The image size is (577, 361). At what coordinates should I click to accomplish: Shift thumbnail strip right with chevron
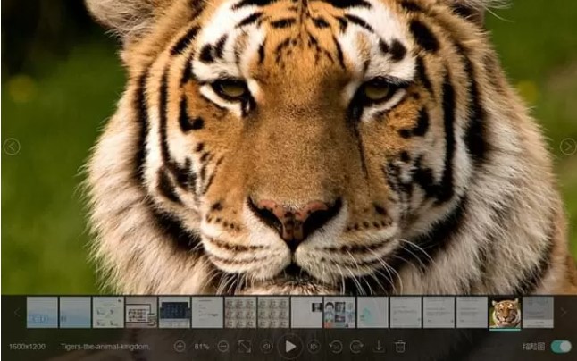(x=564, y=313)
